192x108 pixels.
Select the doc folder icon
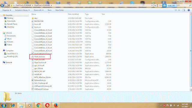[33, 18]
